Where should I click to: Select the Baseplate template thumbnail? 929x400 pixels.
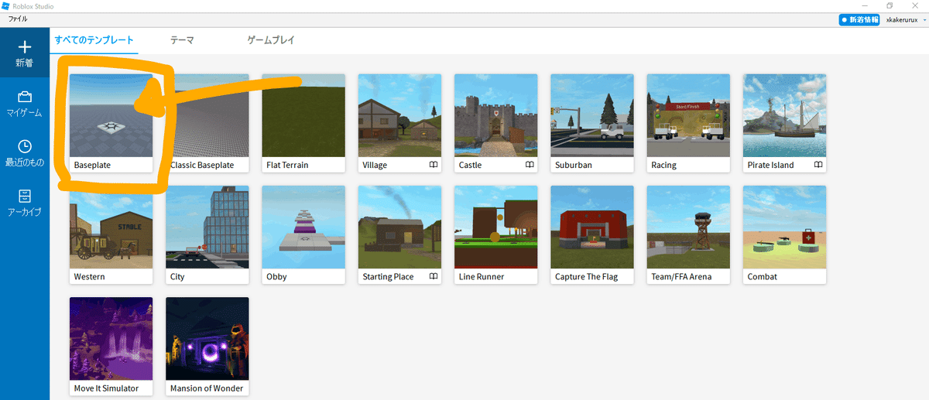click(x=111, y=115)
